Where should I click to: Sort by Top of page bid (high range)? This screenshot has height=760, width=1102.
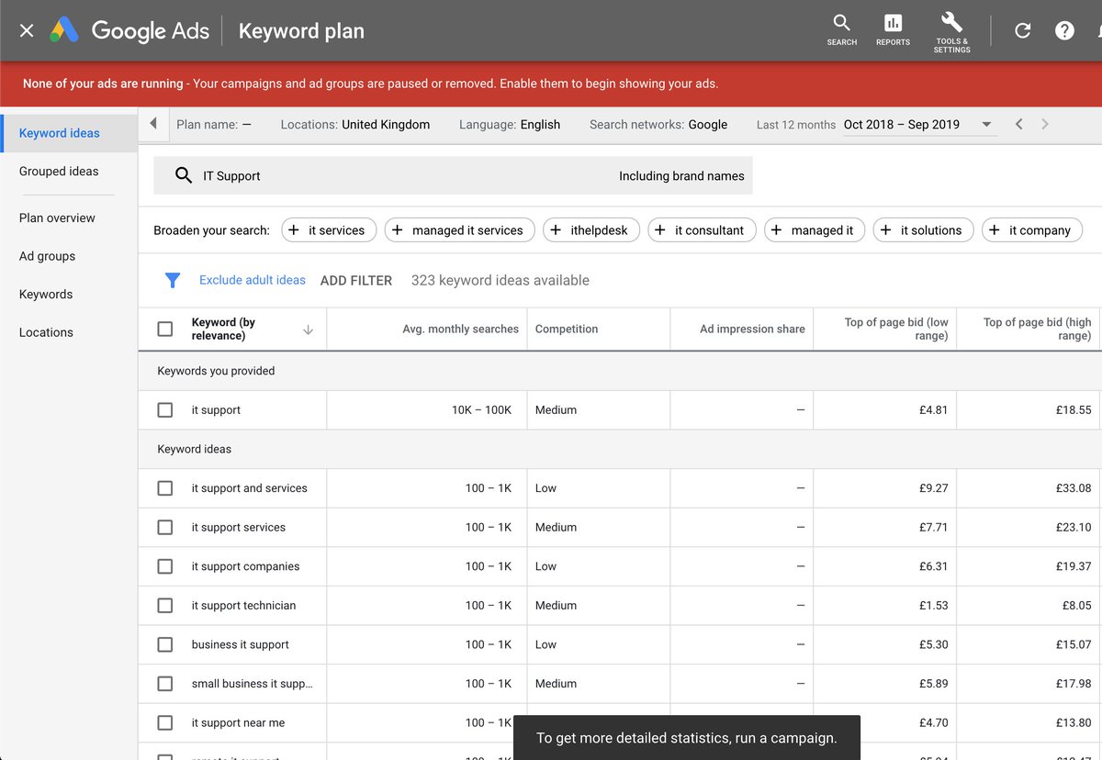tap(1038, 329)
